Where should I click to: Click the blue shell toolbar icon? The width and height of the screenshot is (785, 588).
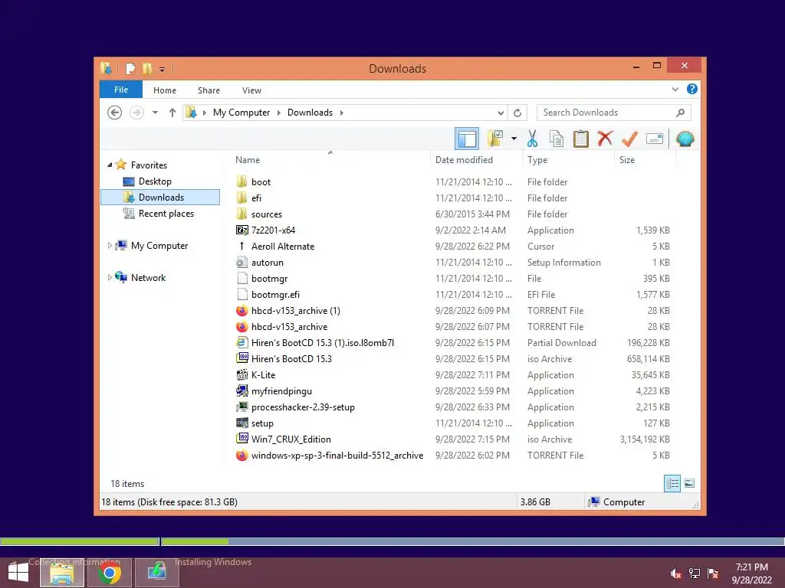tap(685, 139)
